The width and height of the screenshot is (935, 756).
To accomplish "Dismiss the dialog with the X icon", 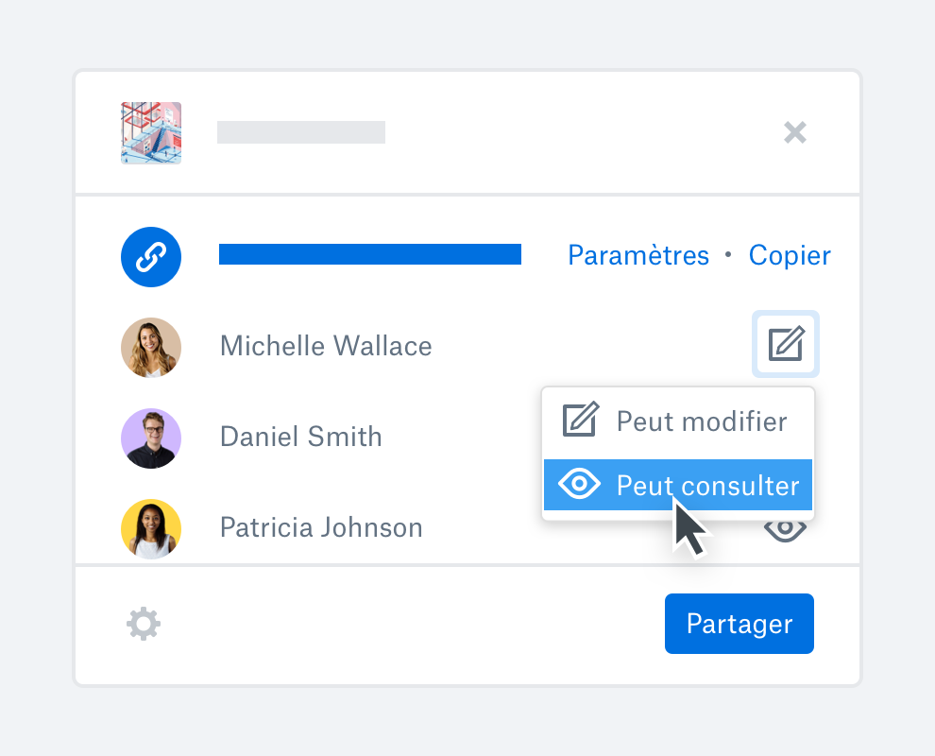I will click(x=795, y=133).
